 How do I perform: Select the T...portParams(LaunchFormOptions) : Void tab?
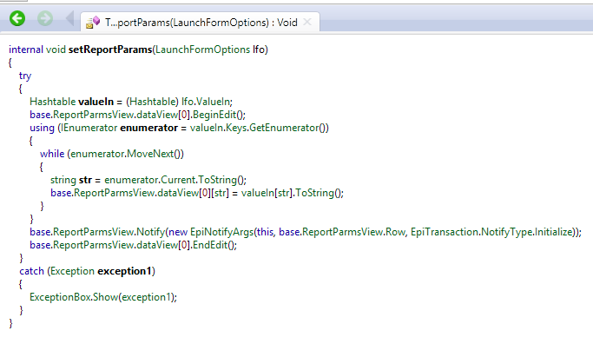pyautogui.click(x=200, y=23)
